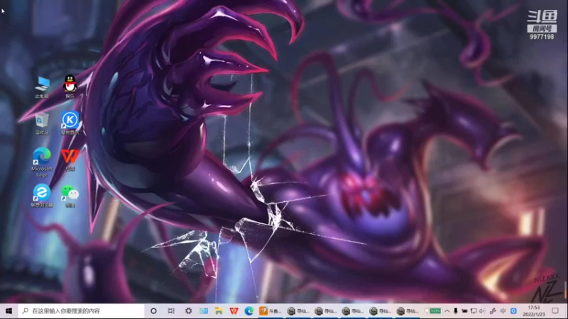The height and width of the screenshot is (319, 568).
Task: Open the Recycle Bin desktop icon
Action: (x=42, y=123)
